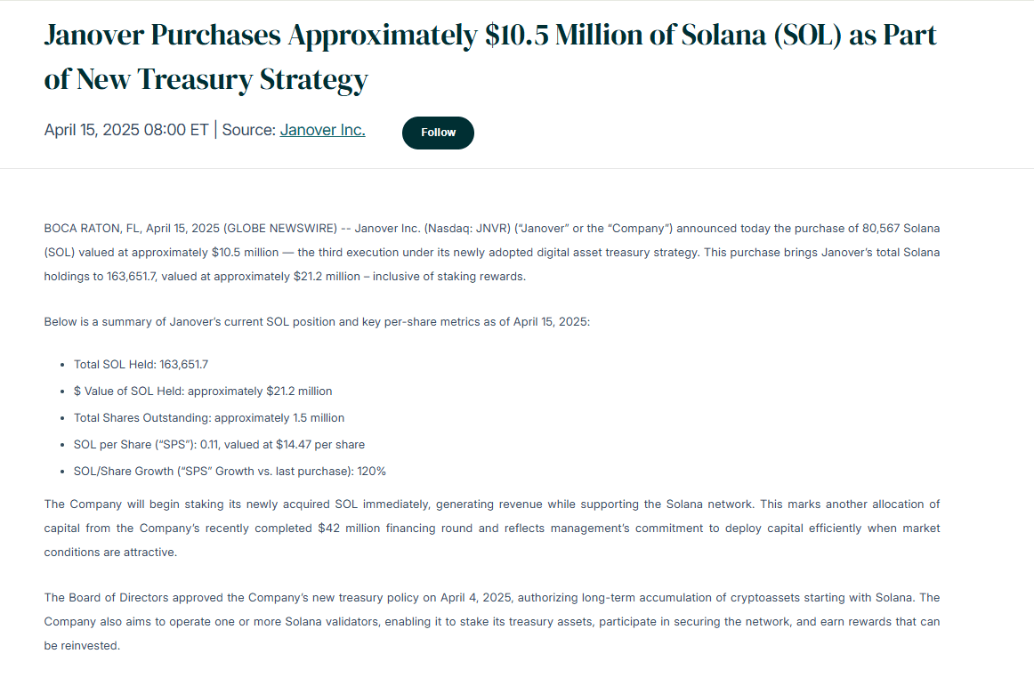
Task: Click the Follow button
Action: point(438,133)
